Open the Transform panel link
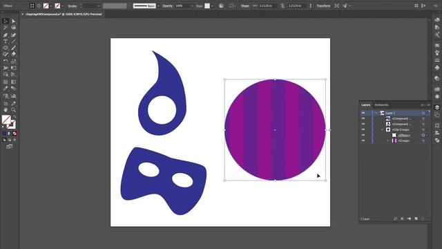 click(x=323, y=6)
